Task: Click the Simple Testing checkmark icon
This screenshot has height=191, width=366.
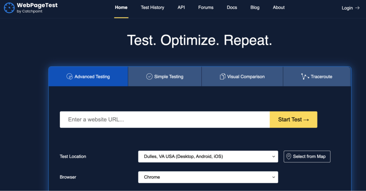Action: click(149, 77)
